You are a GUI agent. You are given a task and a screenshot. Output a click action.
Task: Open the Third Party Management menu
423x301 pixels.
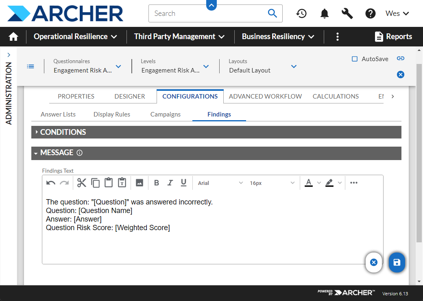point(179,37)
